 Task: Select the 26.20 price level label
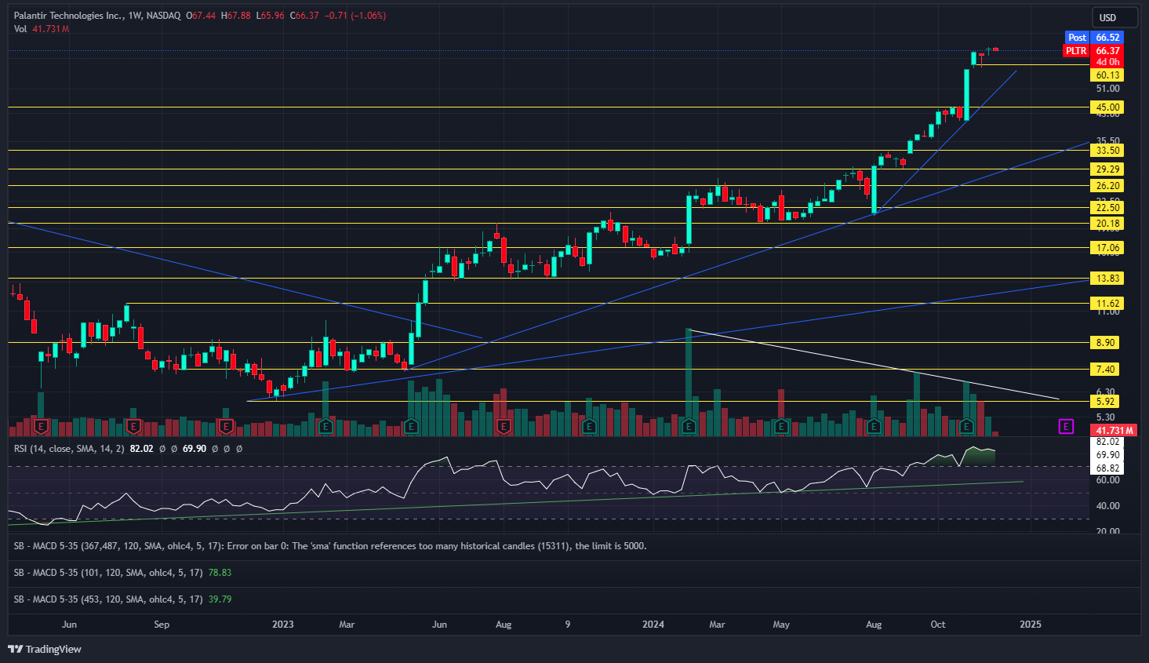1107,186
